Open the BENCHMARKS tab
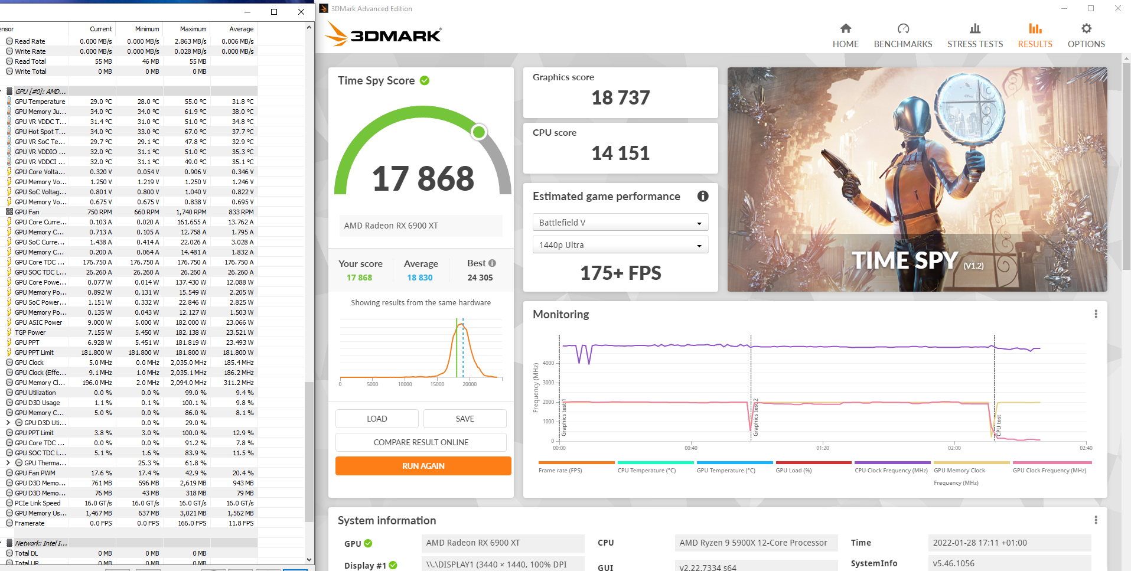1131x571 pixels. point(903,35)
